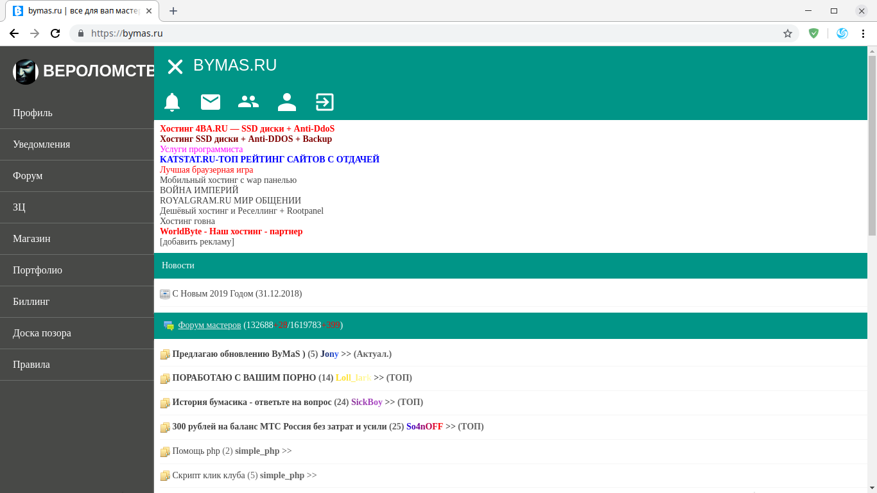This screenshot has height=493, width=877.
Task: Open topic Помощь php
Action: 196,451
